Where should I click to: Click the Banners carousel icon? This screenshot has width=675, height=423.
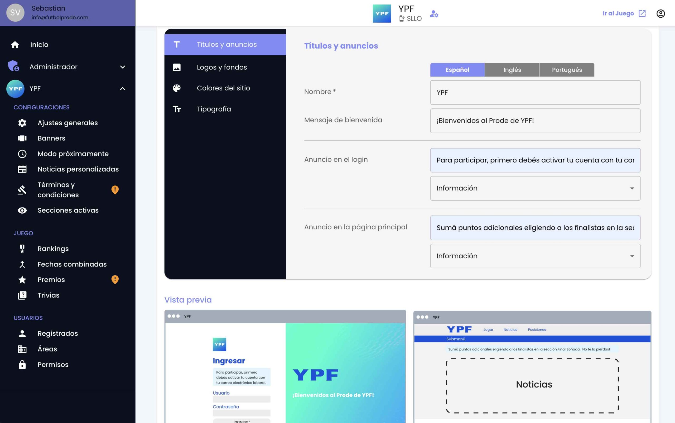click(x=22, y=138)
